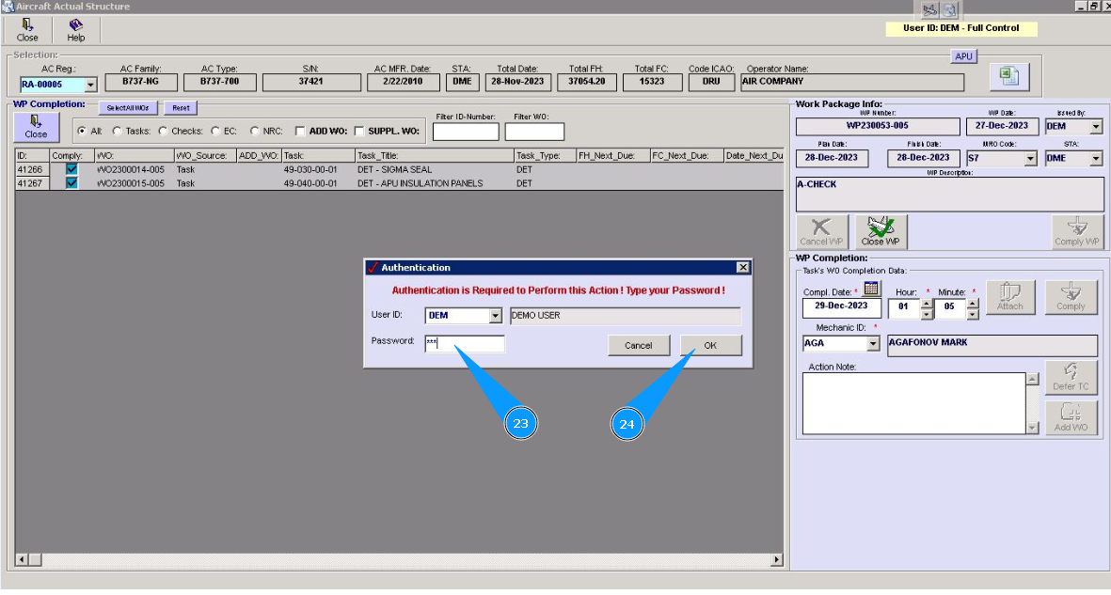This screenshot has height=595, width=1111.
Task: Click the WP Description field A-CHECK
Action: [x=949, y=194]
